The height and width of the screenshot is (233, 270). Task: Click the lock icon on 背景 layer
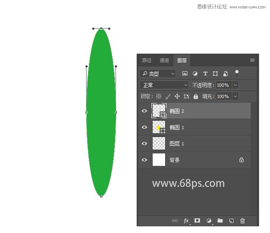pyautogui.click(x=241, y=160)
